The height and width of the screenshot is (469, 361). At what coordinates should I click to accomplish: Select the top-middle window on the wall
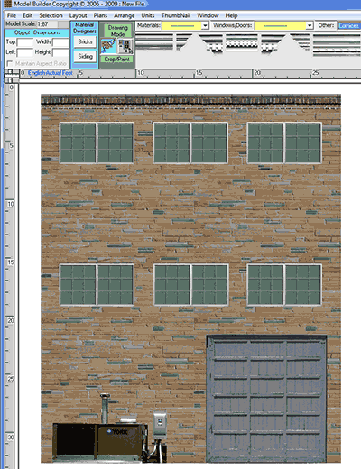point(190,143)
